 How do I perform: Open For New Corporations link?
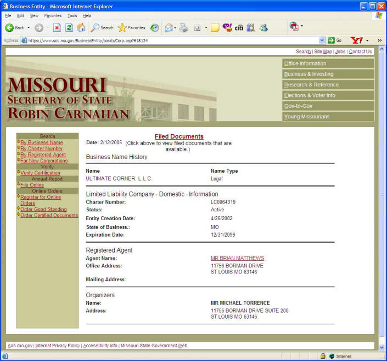pos(44,161)
